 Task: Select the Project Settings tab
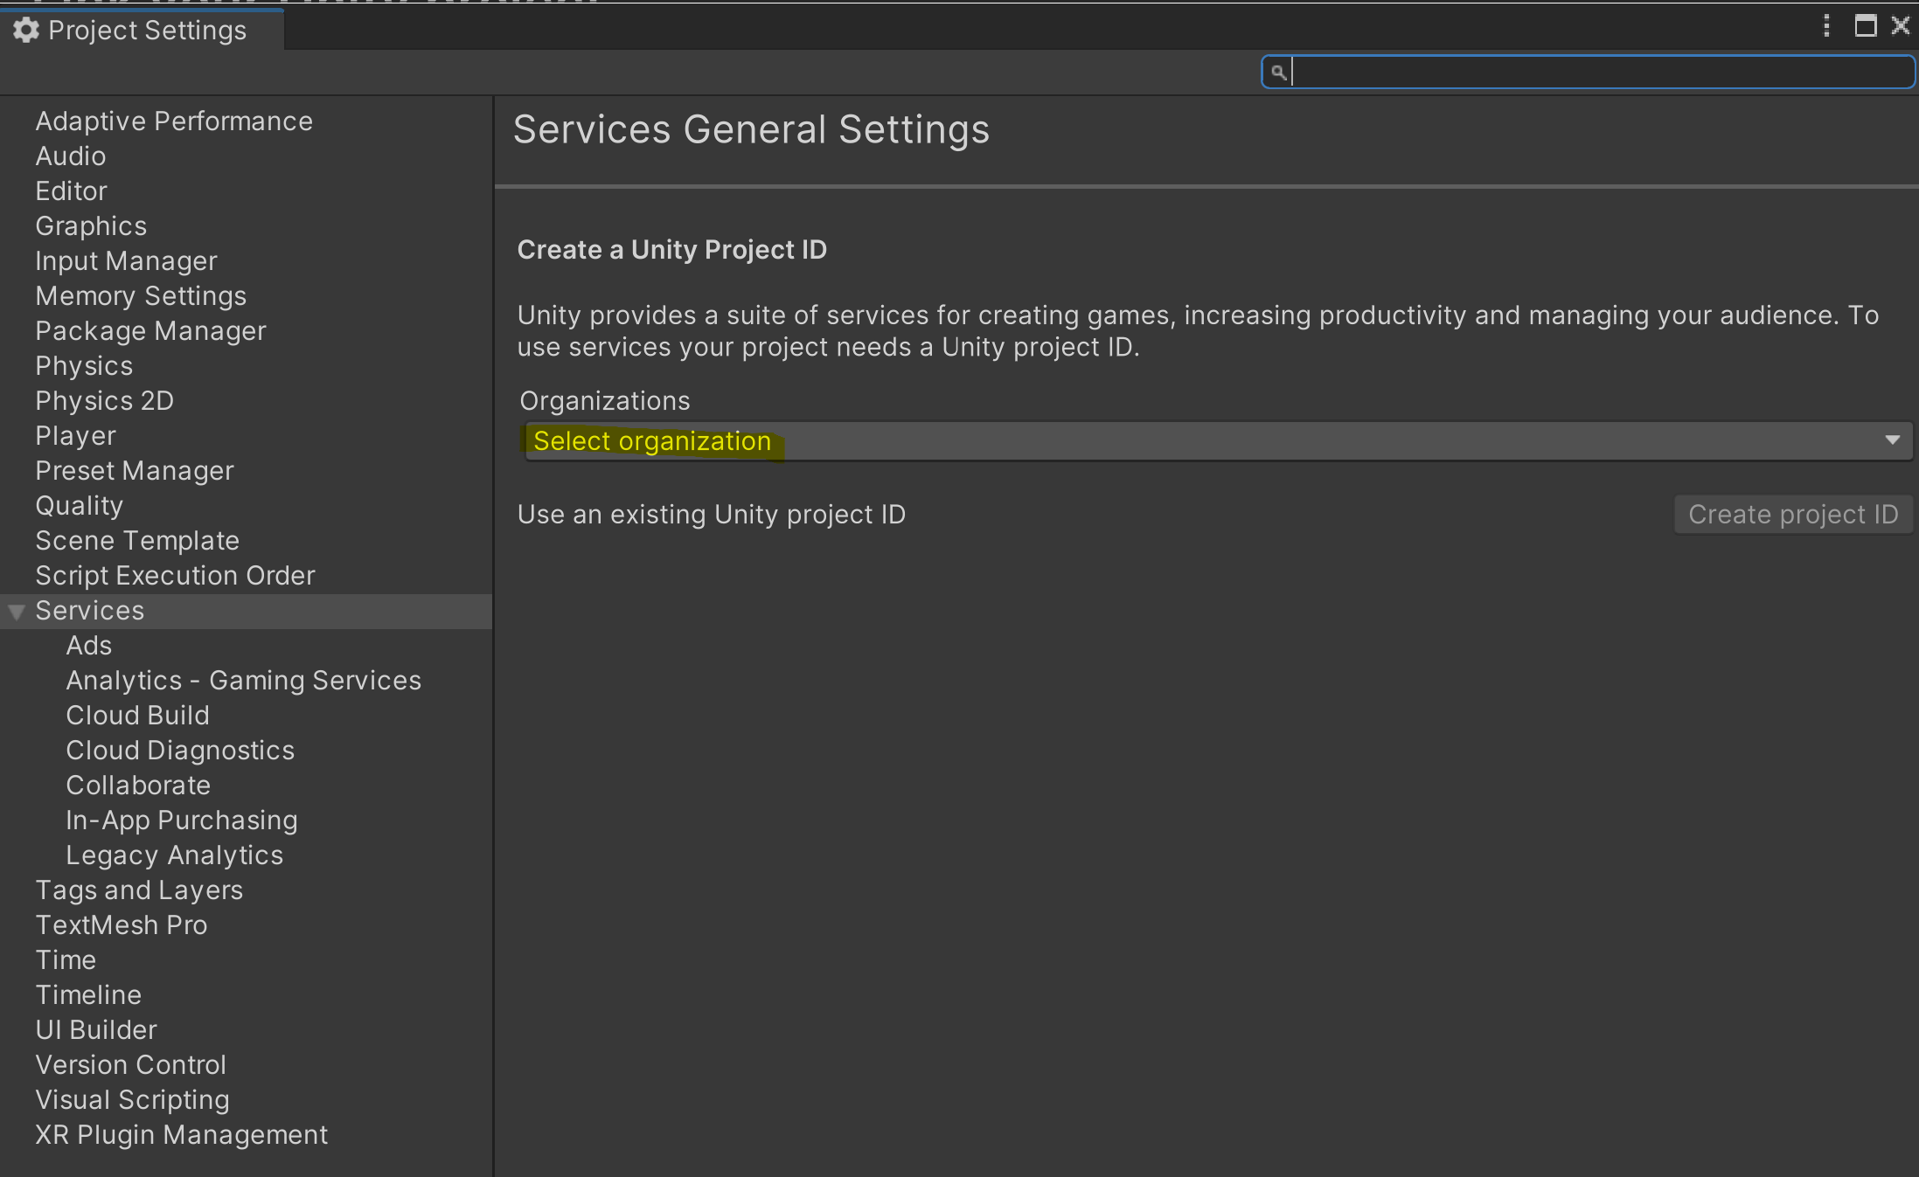click(142, 30)
